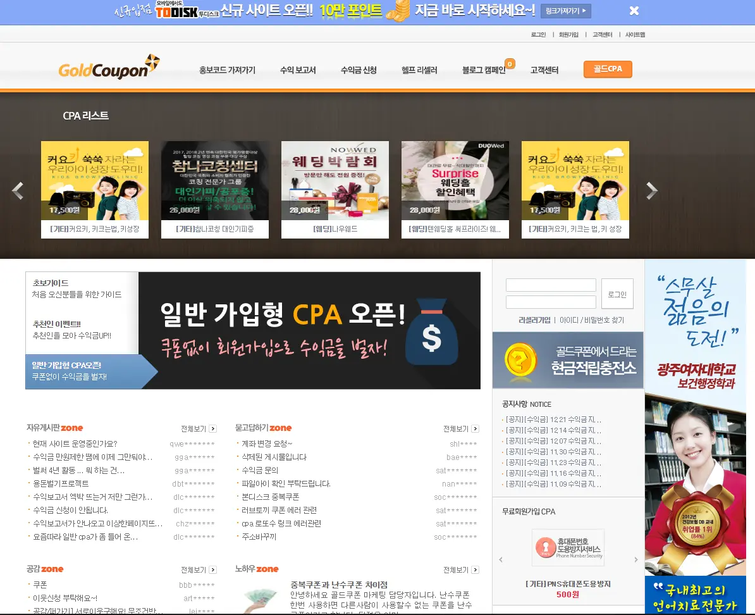The image size is (755, 615).
Task: Click the gold coin 현금적립충전소 banner
Action: point(568,360)
